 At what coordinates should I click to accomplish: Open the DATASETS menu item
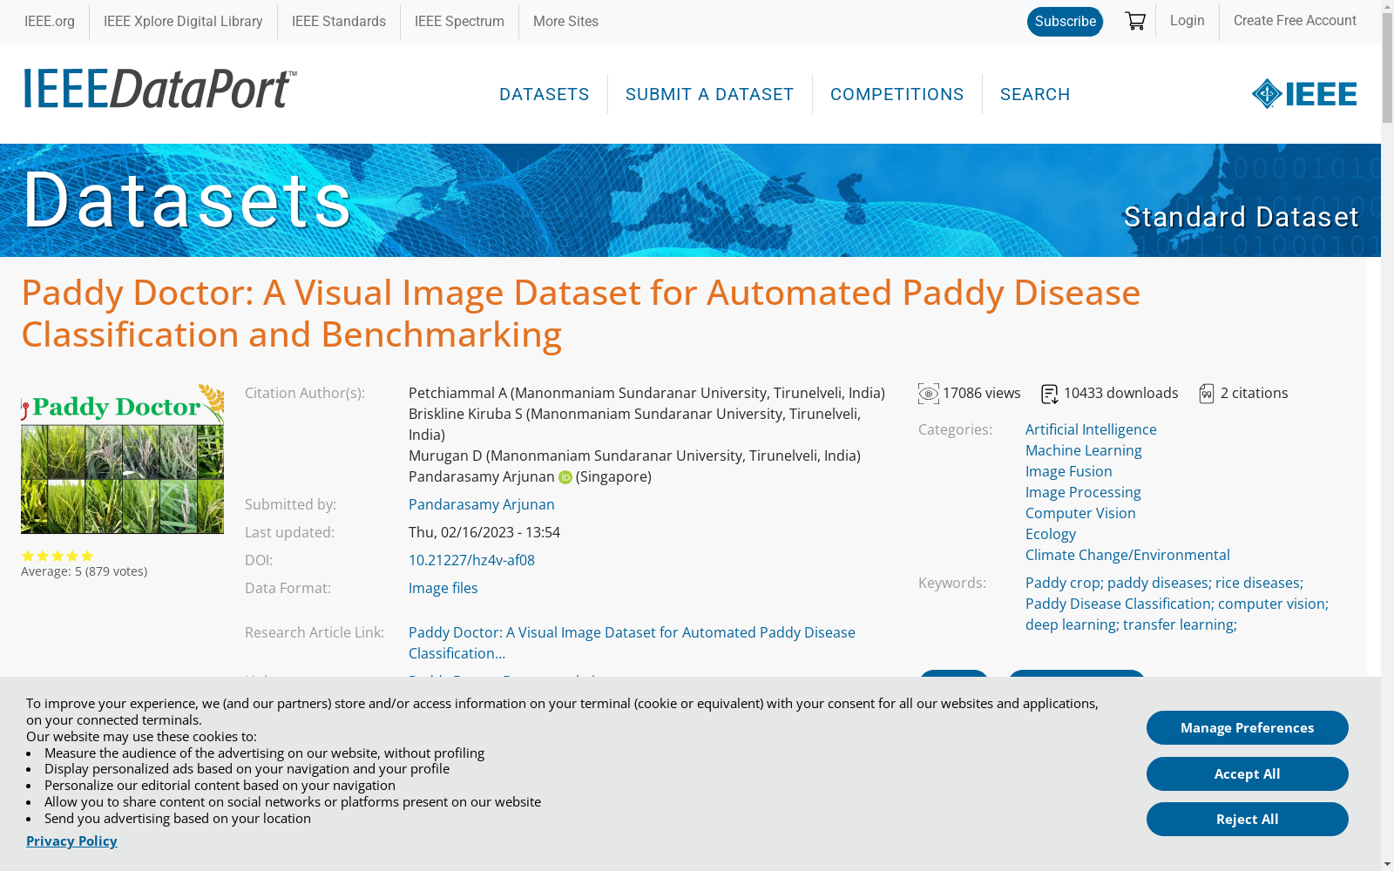click(545, 94)
